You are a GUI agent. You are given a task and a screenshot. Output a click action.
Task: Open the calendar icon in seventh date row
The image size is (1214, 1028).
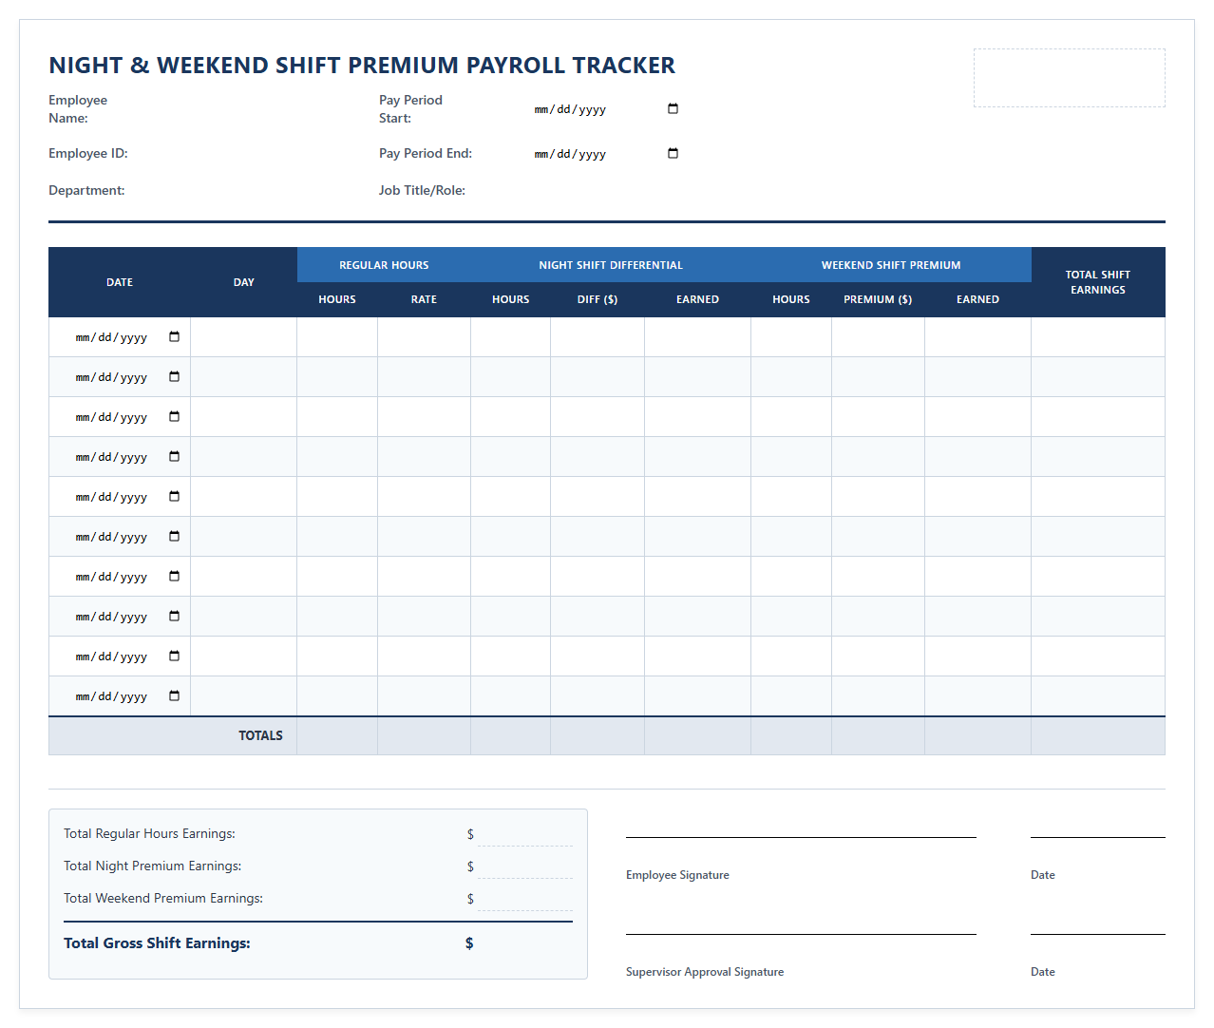(x=174, y=576)
